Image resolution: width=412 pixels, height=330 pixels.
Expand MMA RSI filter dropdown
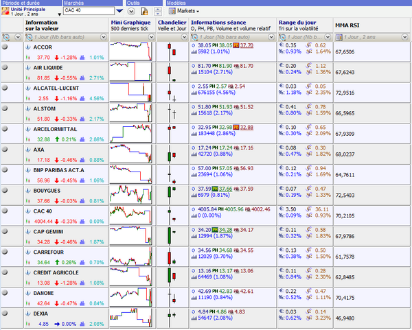[x=405, y=37]
